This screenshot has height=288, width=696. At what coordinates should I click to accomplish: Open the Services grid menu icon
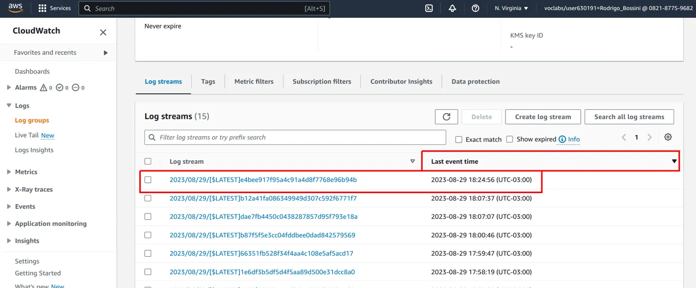click(x=42, y=8)
